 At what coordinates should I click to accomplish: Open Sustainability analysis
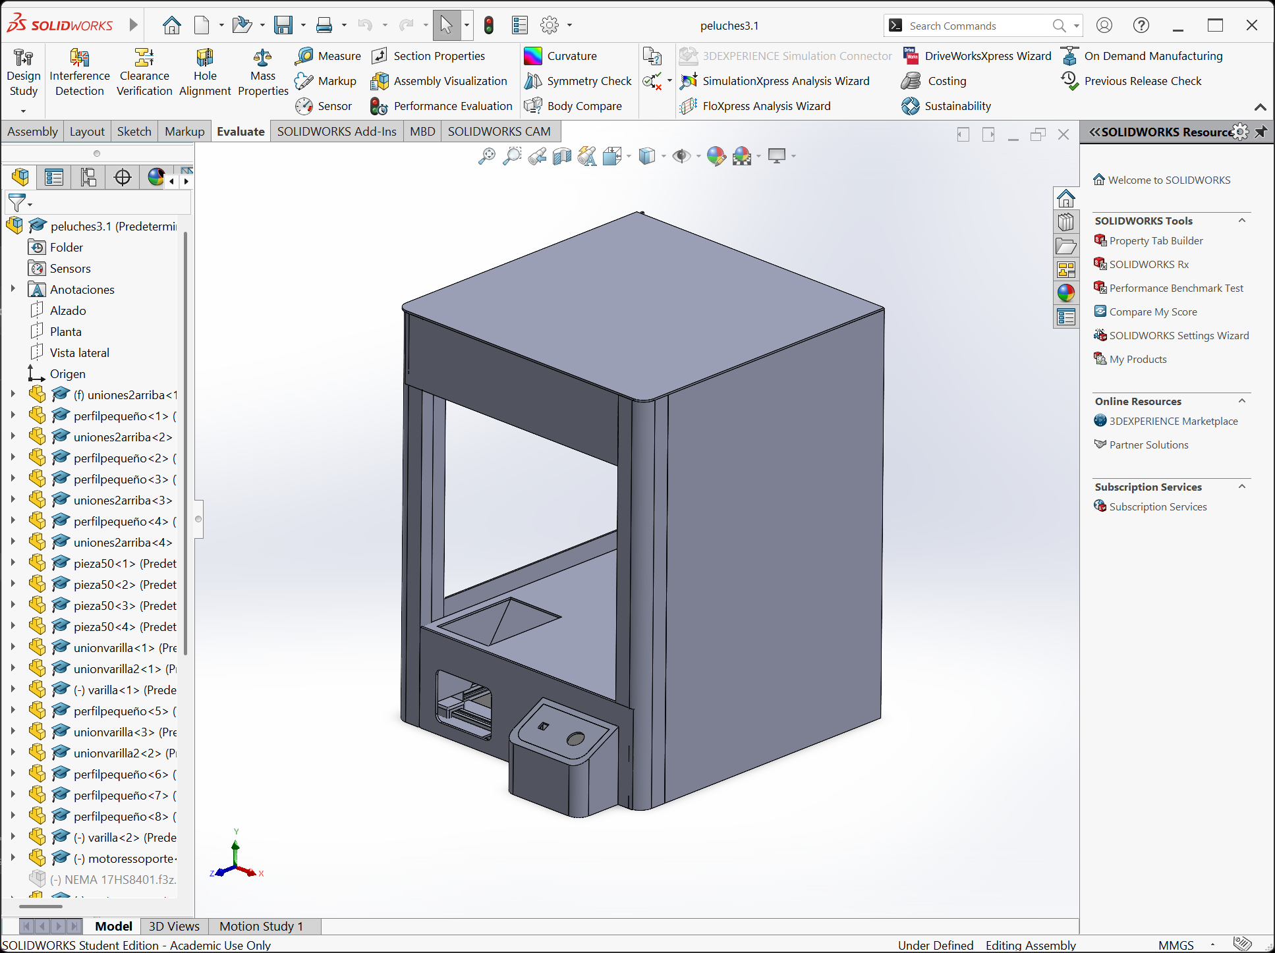(947, 106)
